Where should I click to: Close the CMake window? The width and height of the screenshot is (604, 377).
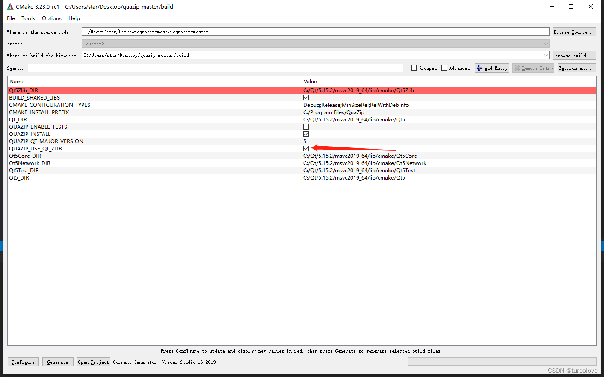591,6
